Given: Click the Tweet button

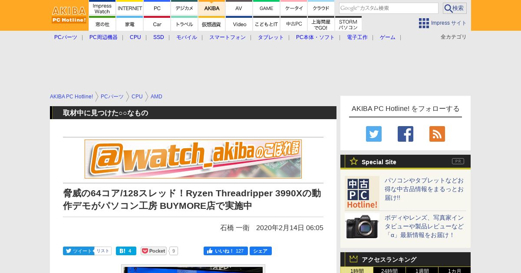Looking at the screenshot, I should click(x=78, y=251).
